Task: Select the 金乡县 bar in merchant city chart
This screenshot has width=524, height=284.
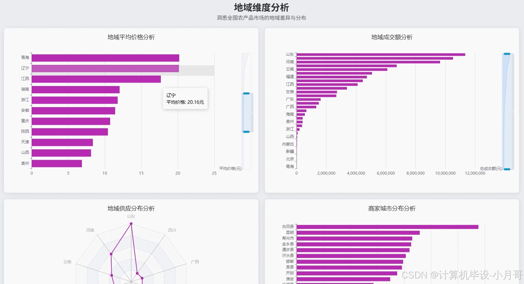Action: 354,244
